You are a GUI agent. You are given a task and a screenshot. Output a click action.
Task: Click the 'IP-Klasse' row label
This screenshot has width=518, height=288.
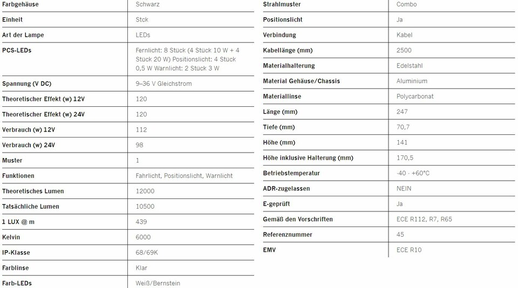[x=16, y=252]
